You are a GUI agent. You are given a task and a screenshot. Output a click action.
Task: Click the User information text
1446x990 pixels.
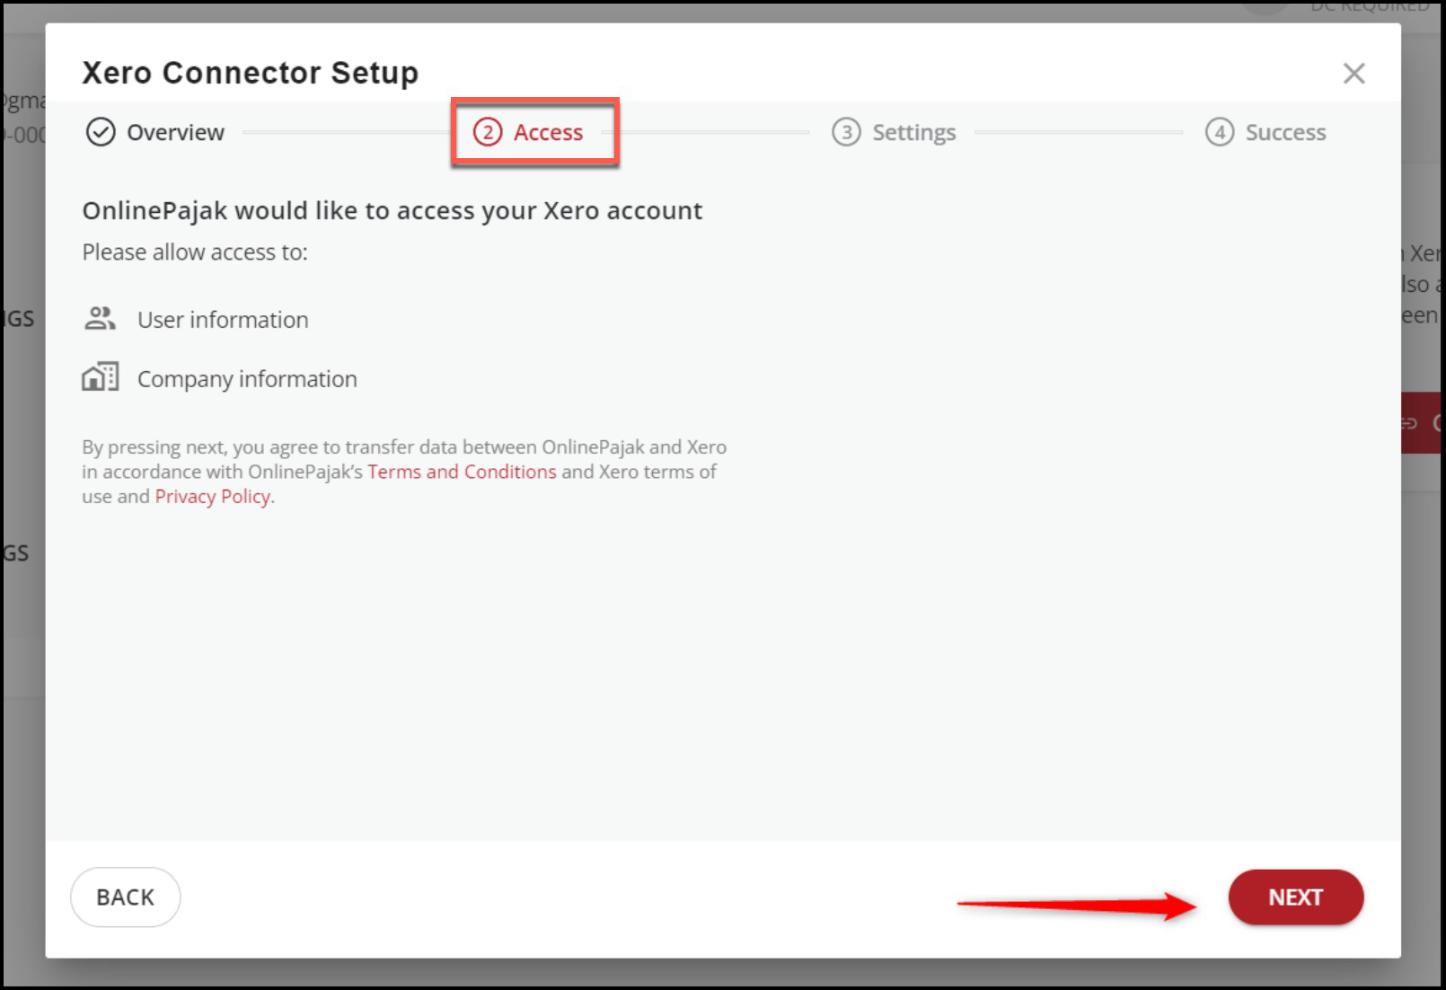pyautogui.click(x=223, y=320)
